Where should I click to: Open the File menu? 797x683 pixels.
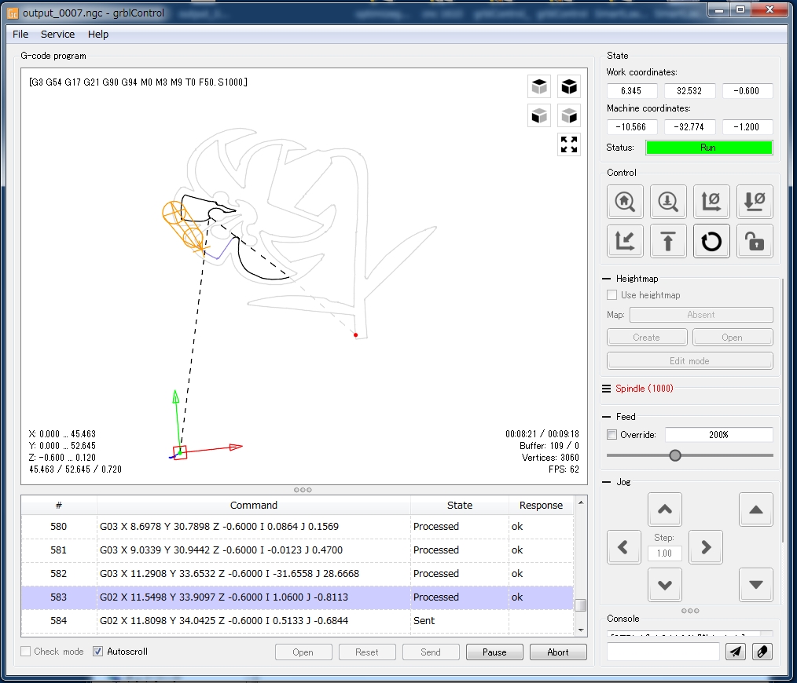pyautogui.click(x=20, y=34)
